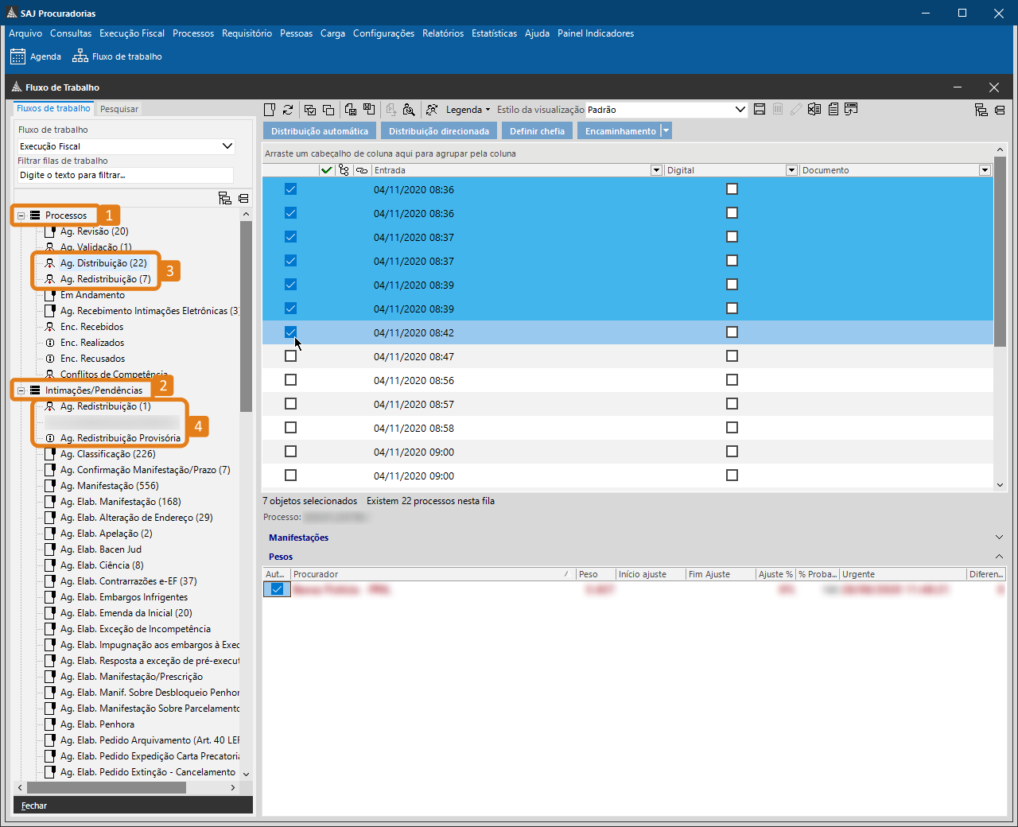
Task: Click the SAJ Procuradorias logo in the title bar
Action: (11, 13)
